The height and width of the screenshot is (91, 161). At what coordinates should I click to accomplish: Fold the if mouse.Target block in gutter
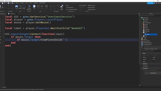click(x=4, y=37)
